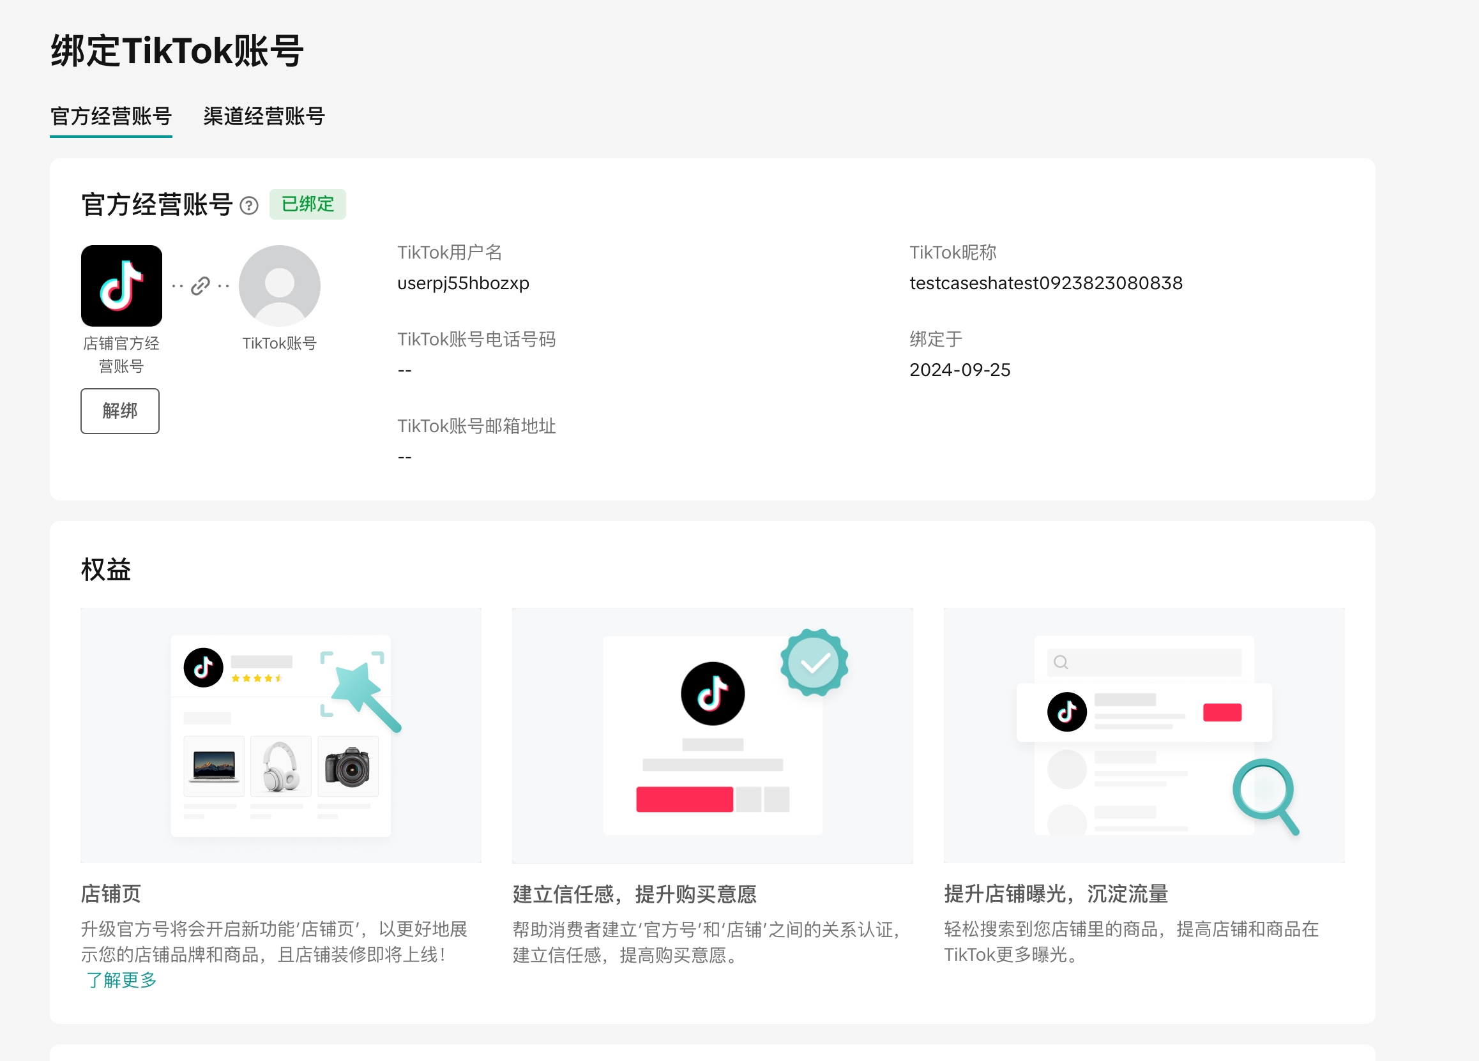
Task: Click the magic wand icon in 店铺页 illustration
Action: point(364,695)
